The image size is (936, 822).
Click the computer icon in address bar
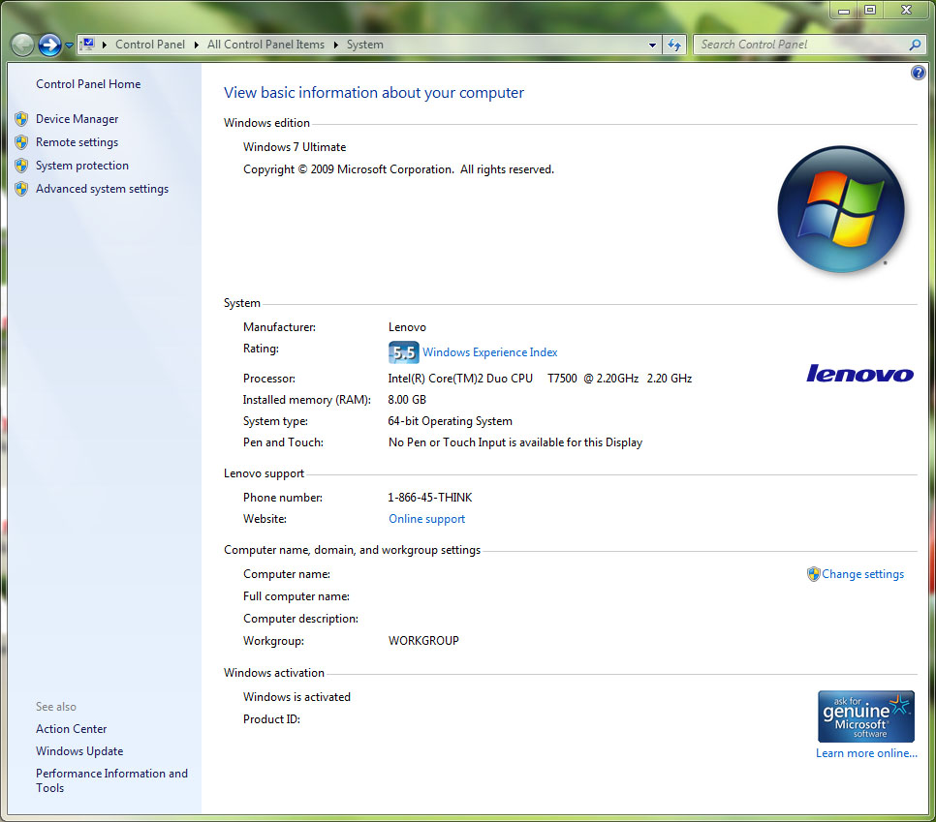[88, 45]
